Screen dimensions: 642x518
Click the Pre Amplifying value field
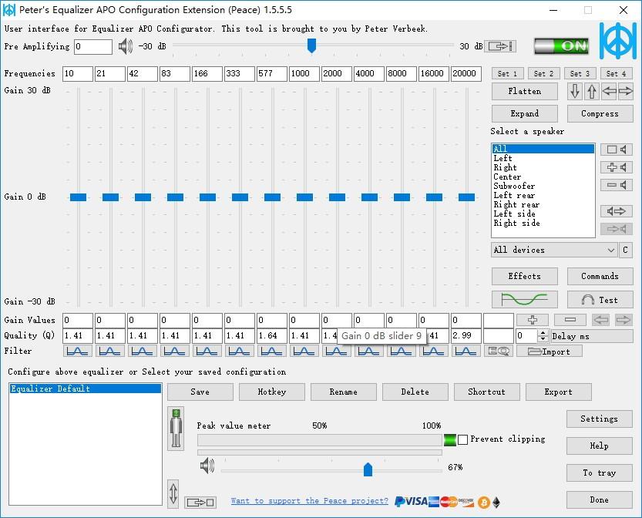[93, 47]
